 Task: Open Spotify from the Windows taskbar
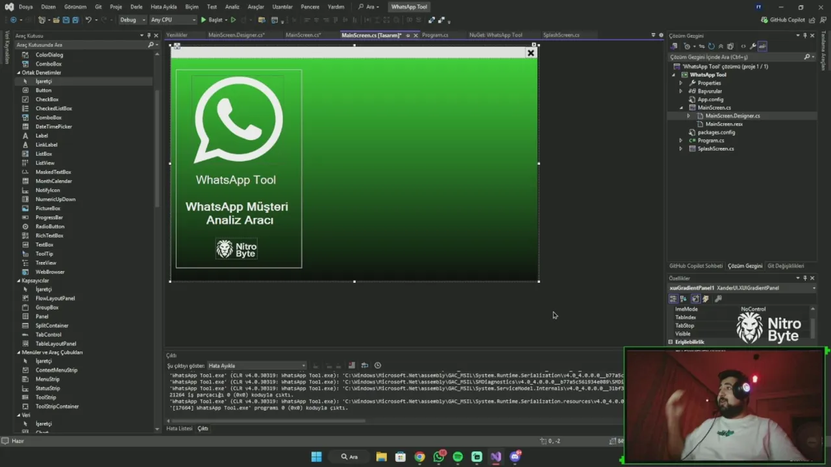coord(458,457)
